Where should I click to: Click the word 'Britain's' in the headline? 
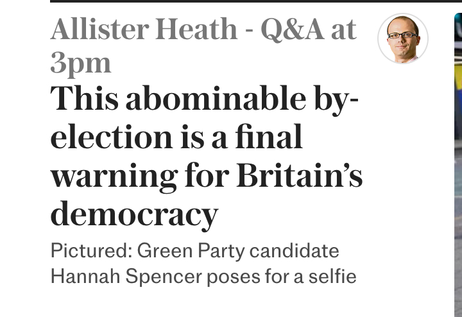click(x=300, y=176)
